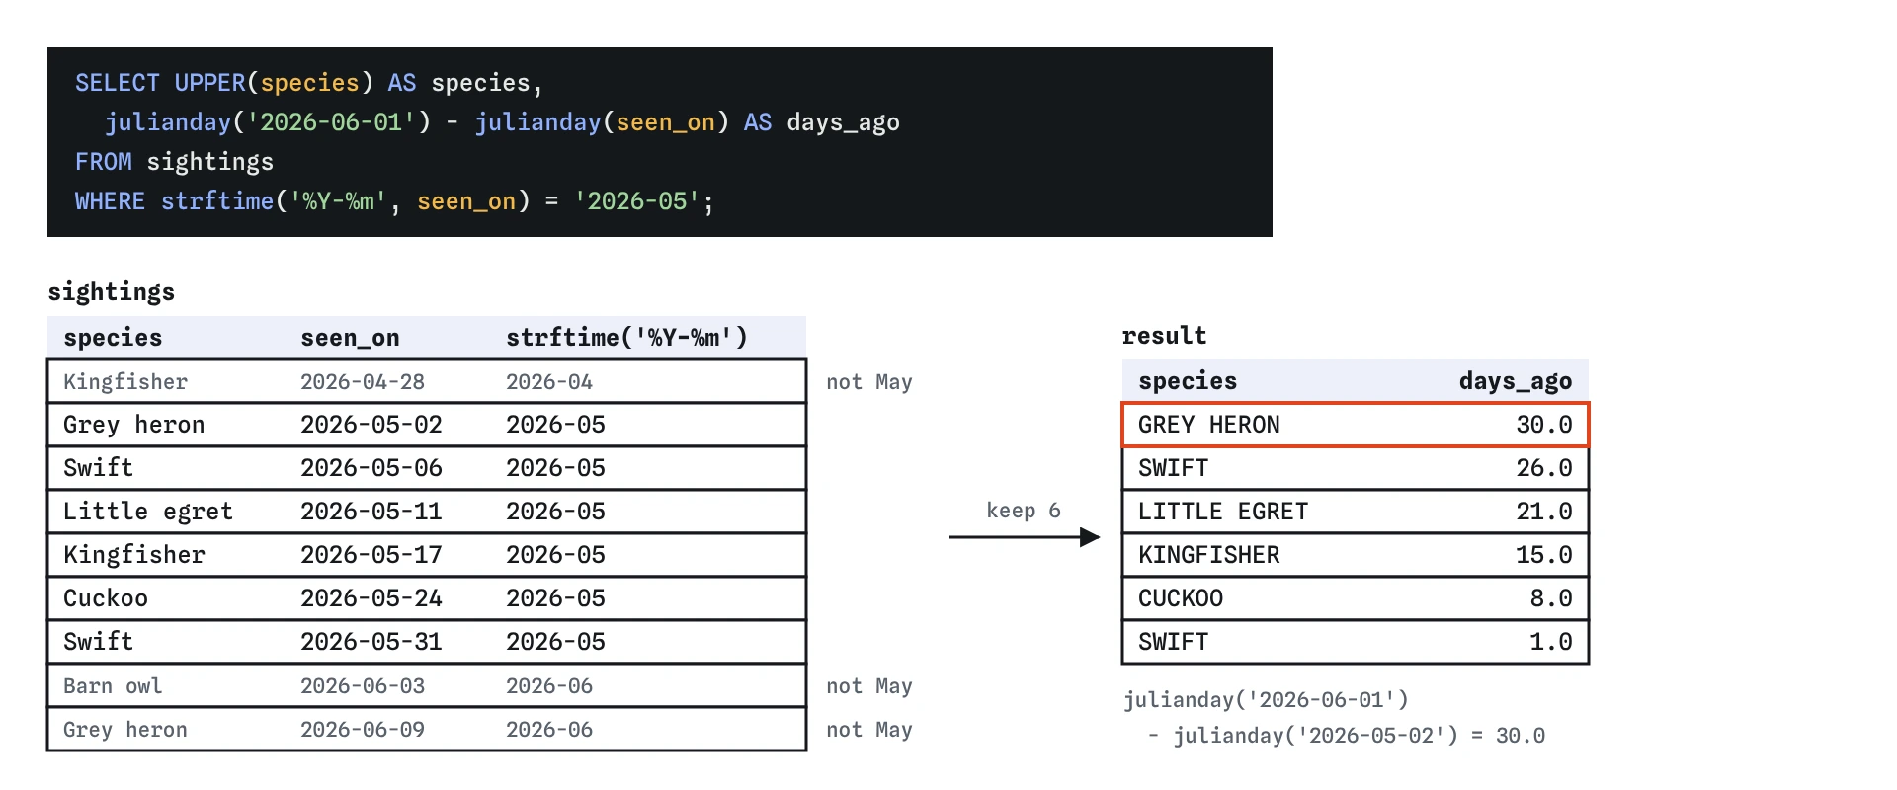This screenshot has width=1897, height=790.
Task: Click the 'CUCKOO' result cell
Action: click(1181, 598)
